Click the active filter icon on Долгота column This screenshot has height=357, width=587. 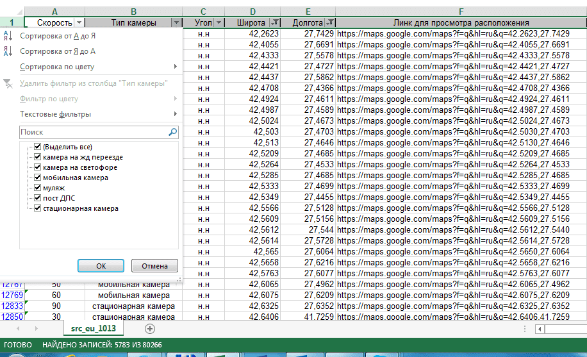tap(329, 22)
